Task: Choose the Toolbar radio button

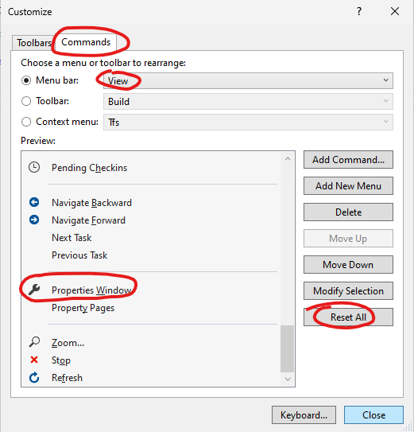Action: tap(26, 101)
